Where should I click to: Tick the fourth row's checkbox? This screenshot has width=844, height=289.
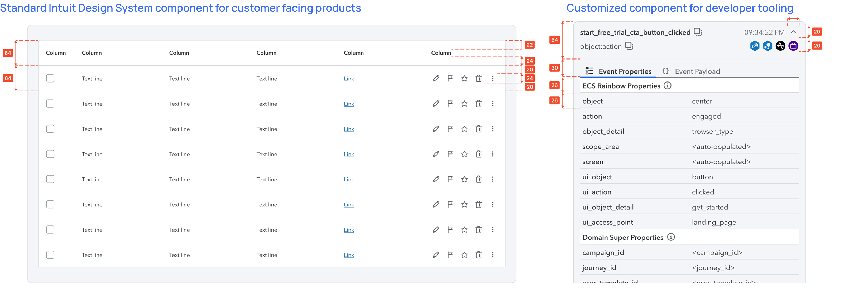coord(50,154)
